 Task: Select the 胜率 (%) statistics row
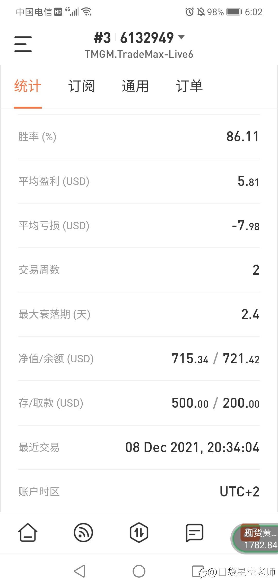[x=139, y=137]
